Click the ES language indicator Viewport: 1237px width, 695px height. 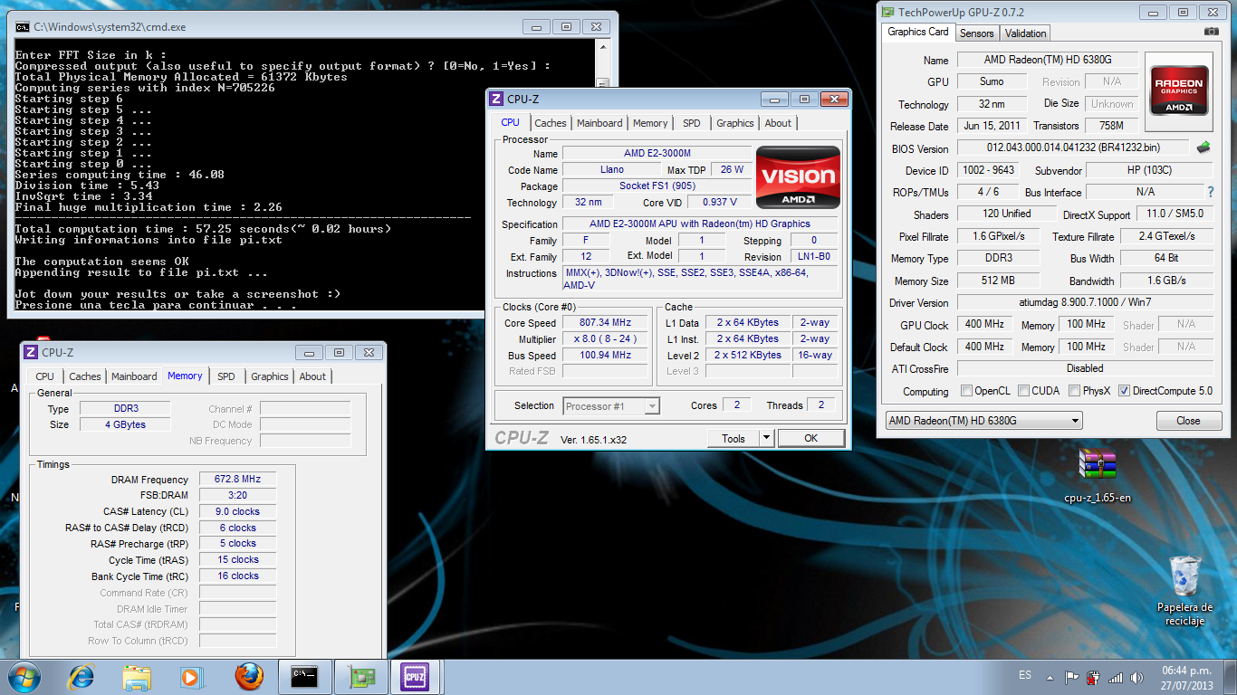click(x=1025, y=676)
